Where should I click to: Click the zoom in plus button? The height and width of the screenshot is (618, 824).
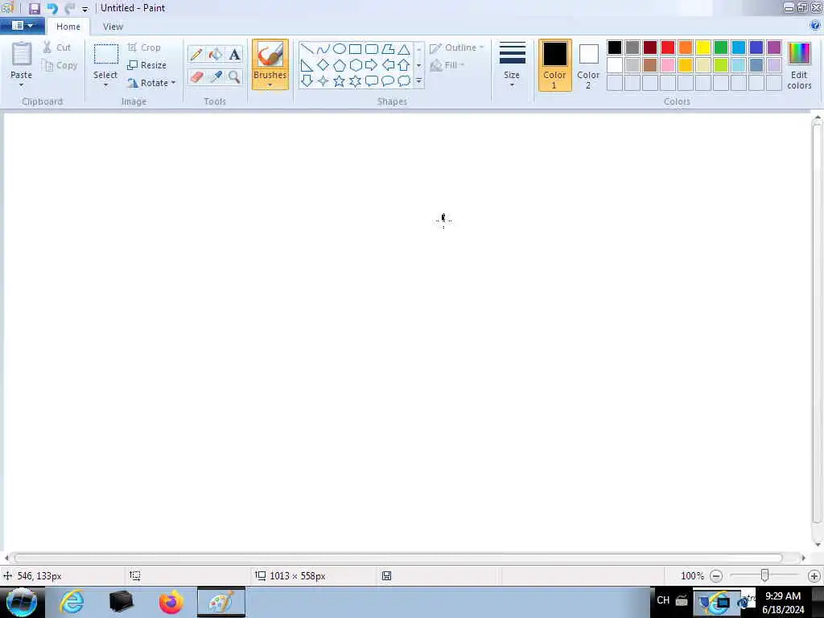point(814,576)
